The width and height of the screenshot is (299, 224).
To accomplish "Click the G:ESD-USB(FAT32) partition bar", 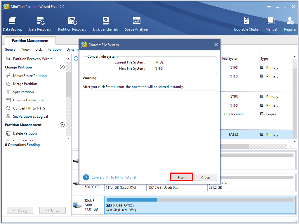I will (200, 205).
